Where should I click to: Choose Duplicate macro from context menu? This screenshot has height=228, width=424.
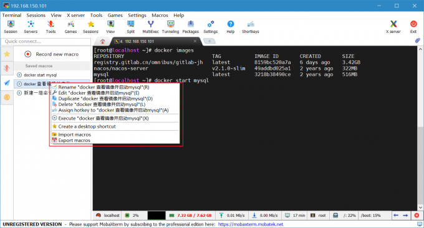click(115, 98)
